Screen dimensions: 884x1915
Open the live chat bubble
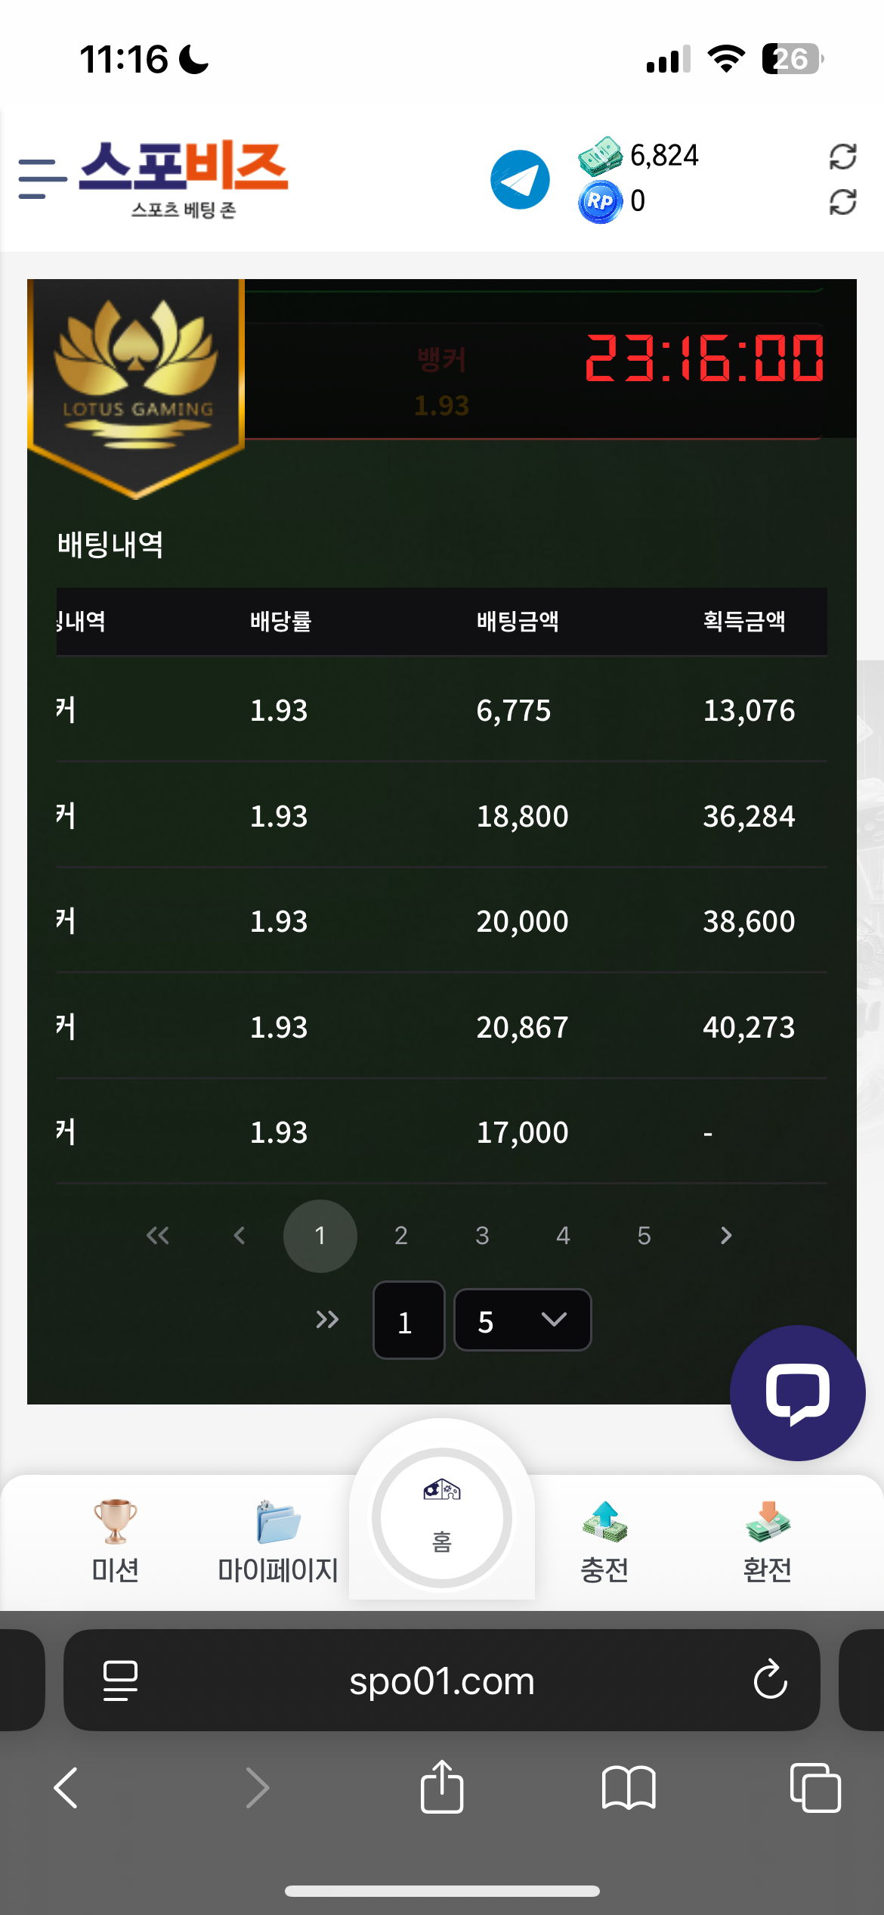(x=797, y=1393)
